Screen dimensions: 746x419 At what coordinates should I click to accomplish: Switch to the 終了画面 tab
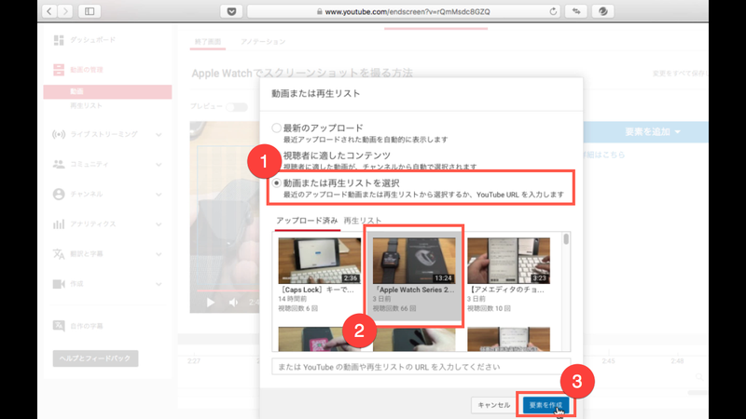(x=208, y=42)
